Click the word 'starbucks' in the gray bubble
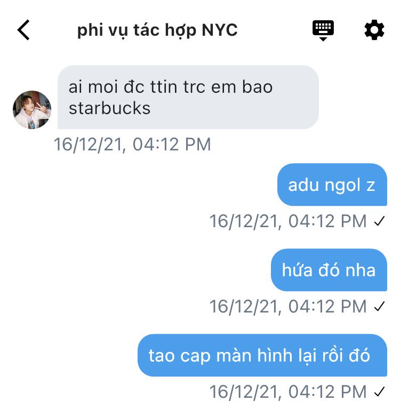The height and width of the screenshot is (417, 400). [x=109, y=108]
